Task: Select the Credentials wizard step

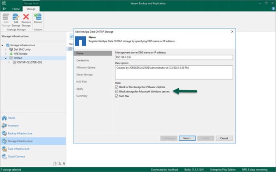Action: 83,60
